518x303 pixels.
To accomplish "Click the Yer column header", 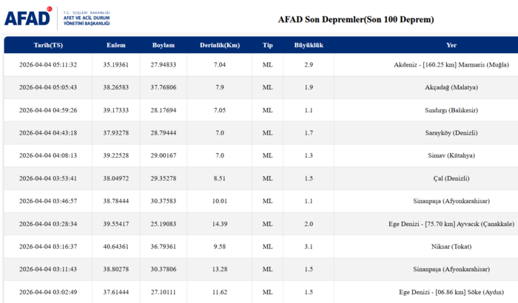I will click(x=451, y=45).
